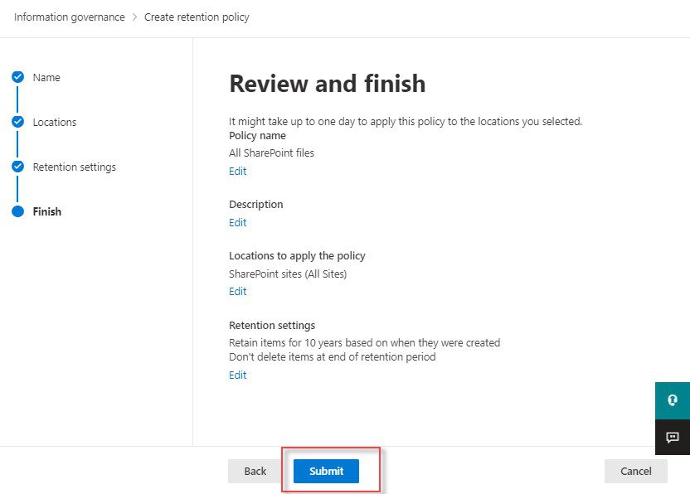
Task: Edit the Description field
Action: tap(238, 223)
